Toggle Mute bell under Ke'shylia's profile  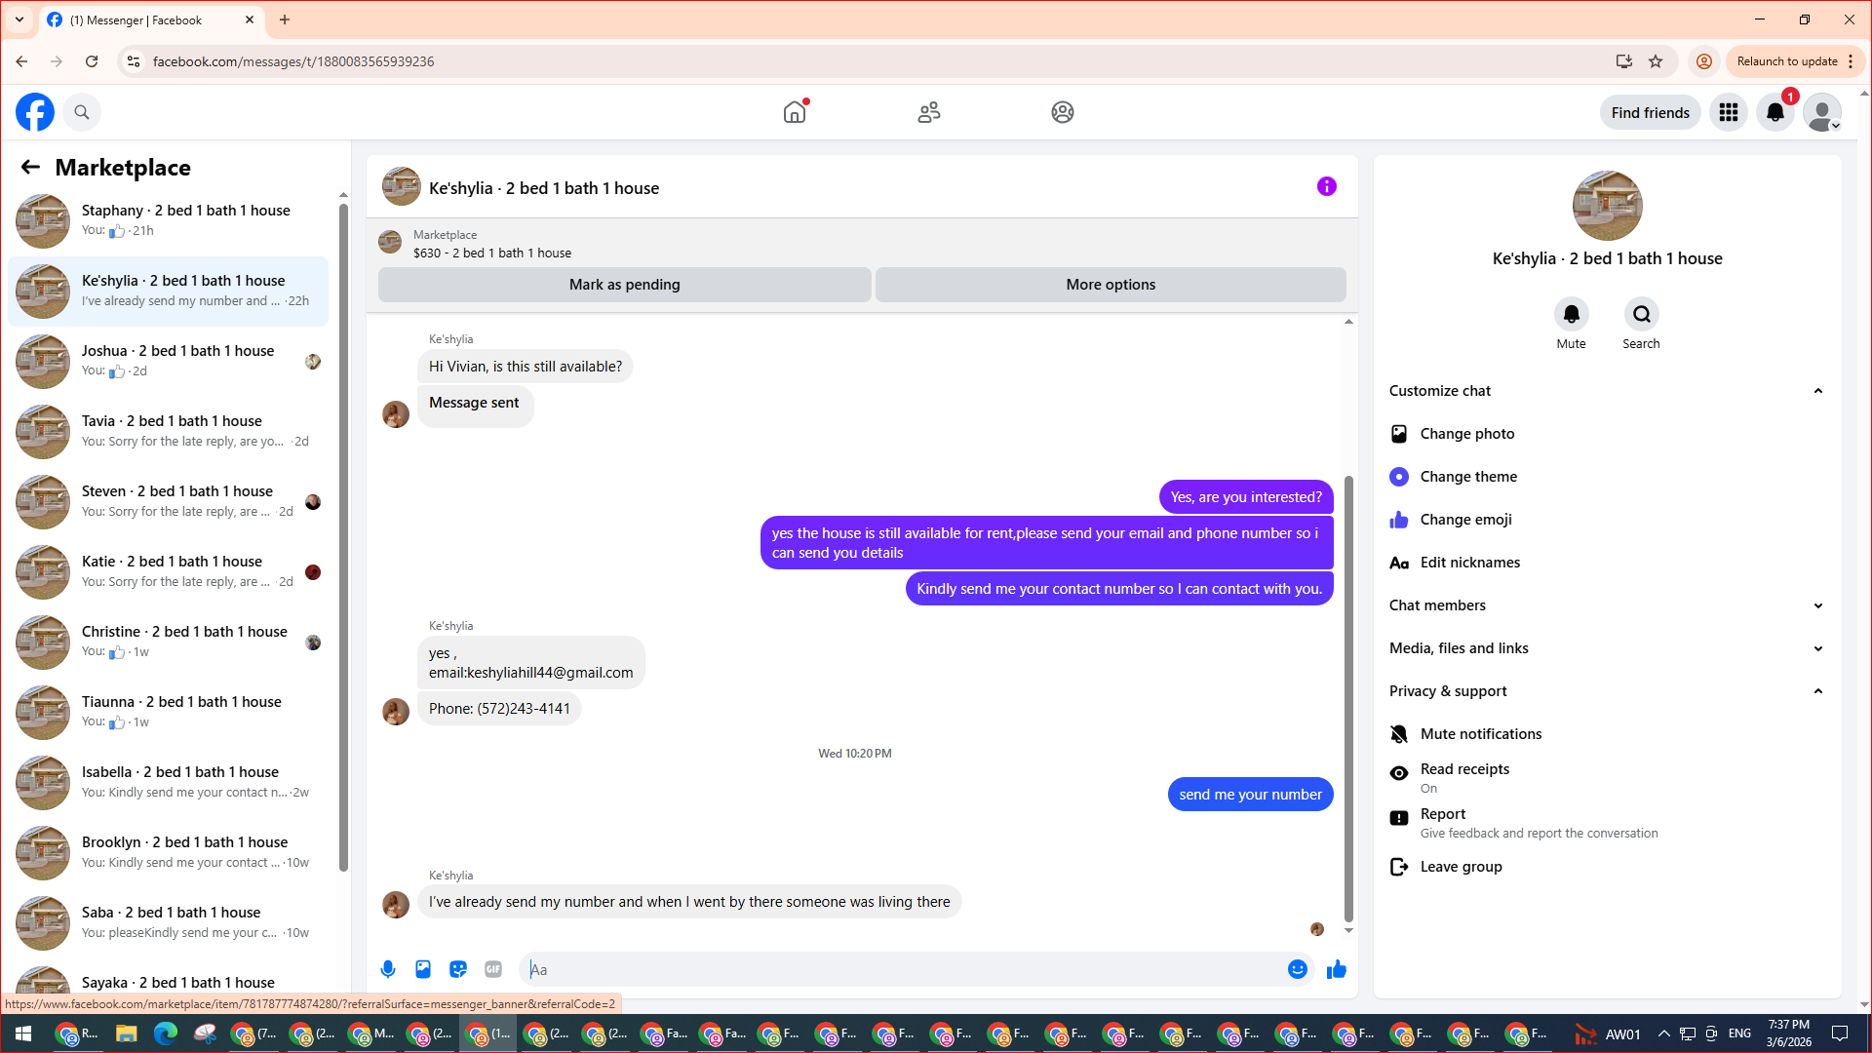coord(1571,314)
